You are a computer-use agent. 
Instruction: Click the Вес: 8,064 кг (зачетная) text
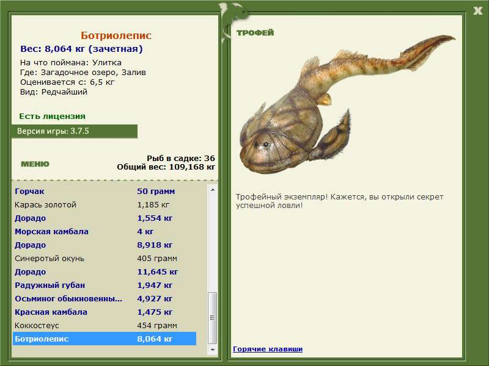tap(81, 49)
